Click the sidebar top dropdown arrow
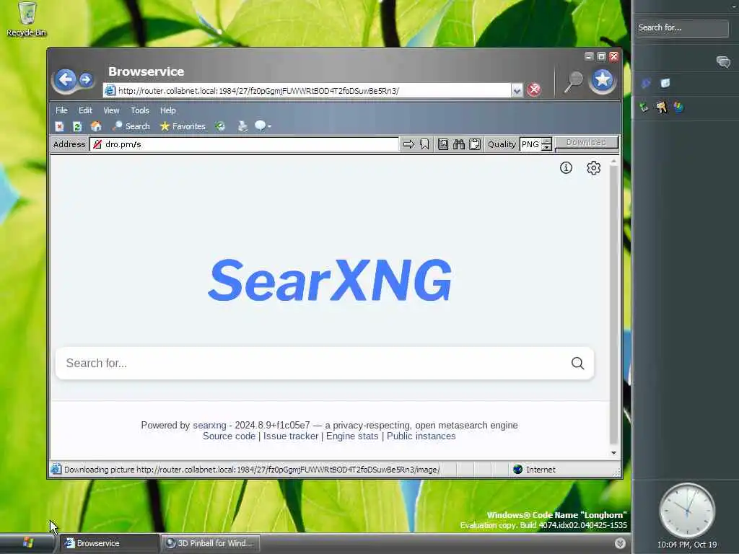The height and width of the screenshot is (554, 739). (x=734, y=6)
